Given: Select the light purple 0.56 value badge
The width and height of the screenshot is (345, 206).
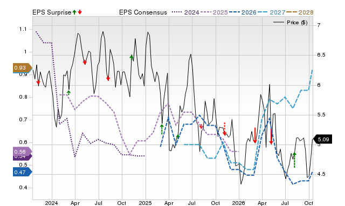Looking at the screenshot, I should click(x=23, y=152).
